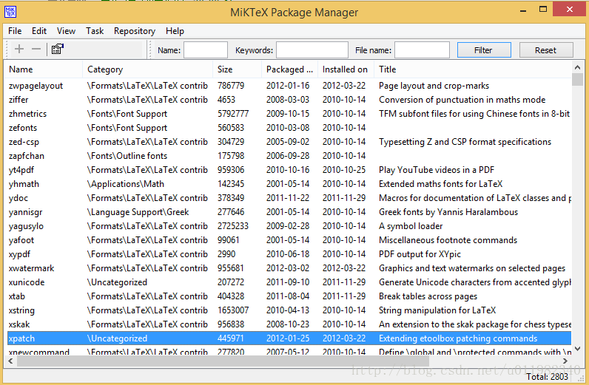The height and width of the screenshot is (385, 589).
Task: Click the horizontal scrollbar thumb
Action: pos(223,361)
